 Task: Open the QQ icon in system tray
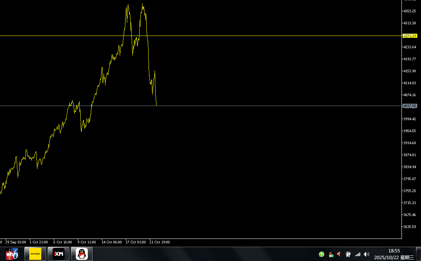click(x=331, y=254)
